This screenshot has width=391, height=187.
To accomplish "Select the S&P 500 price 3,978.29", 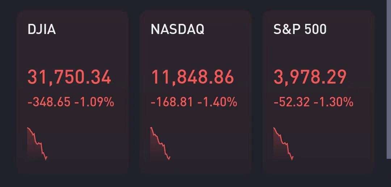I will coord(310,78).
